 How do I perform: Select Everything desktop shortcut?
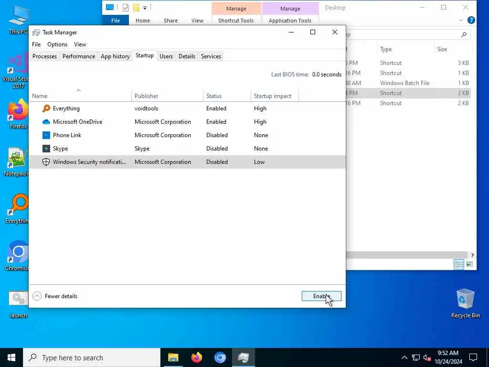click(x=17, y=209)
